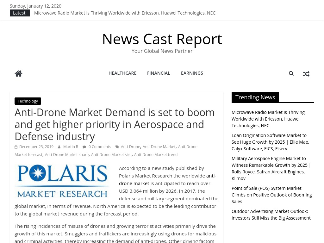Open the Healthcare menu item
324x243 pixels.
pyautogui.click(x=122, y=73)
